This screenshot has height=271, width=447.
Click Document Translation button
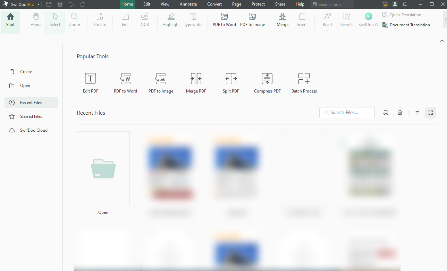(x=406, y=25)
